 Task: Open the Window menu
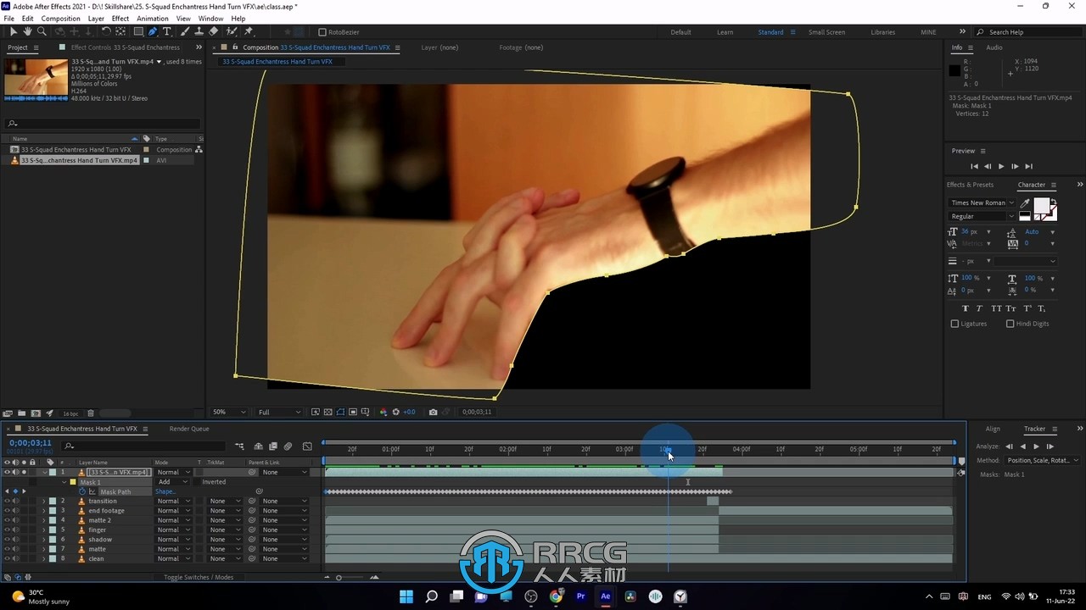[x=211, y=18]
